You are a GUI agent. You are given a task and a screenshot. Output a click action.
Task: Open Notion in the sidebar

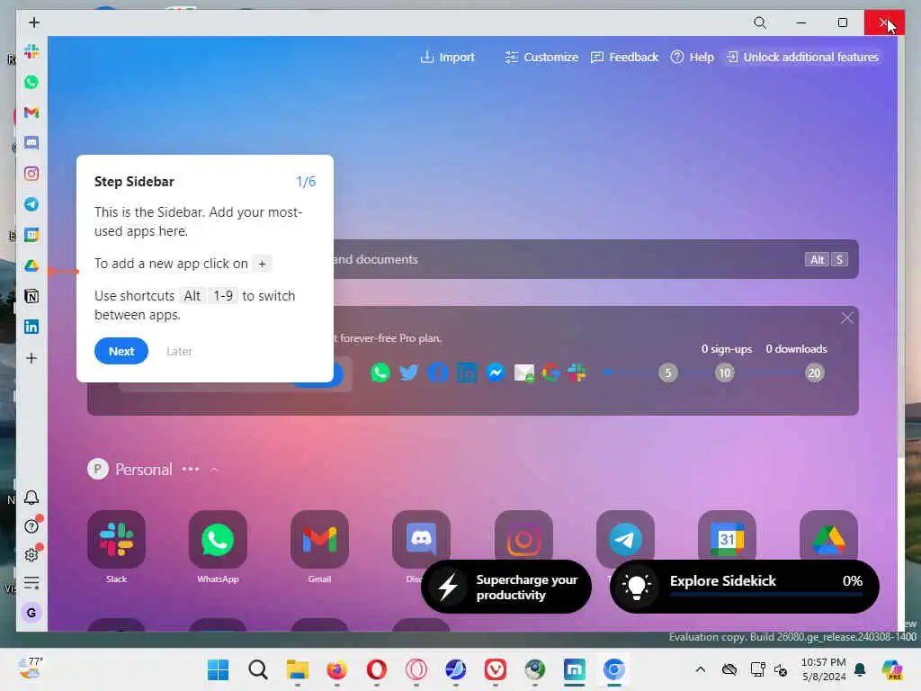tap(31, 296)
